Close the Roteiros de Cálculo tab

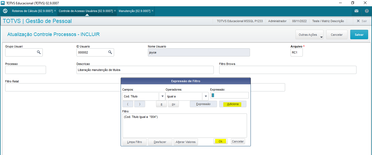point(55,11)
